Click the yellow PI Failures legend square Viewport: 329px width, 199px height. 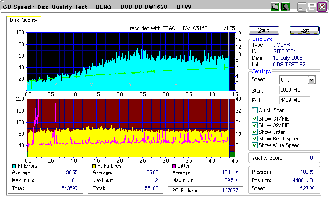click(93, 166)
